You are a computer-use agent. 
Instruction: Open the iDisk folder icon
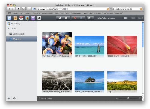pos(33,18)
